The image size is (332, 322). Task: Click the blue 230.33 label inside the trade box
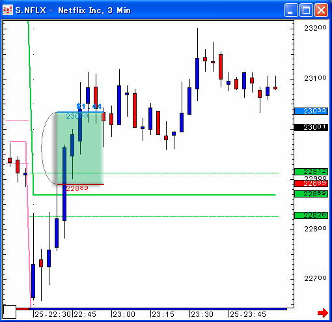pyautogui.click(x=77, y=116)
